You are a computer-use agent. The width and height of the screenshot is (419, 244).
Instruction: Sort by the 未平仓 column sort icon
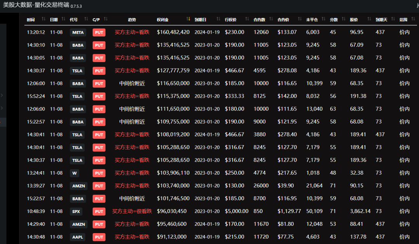point(324,19)
